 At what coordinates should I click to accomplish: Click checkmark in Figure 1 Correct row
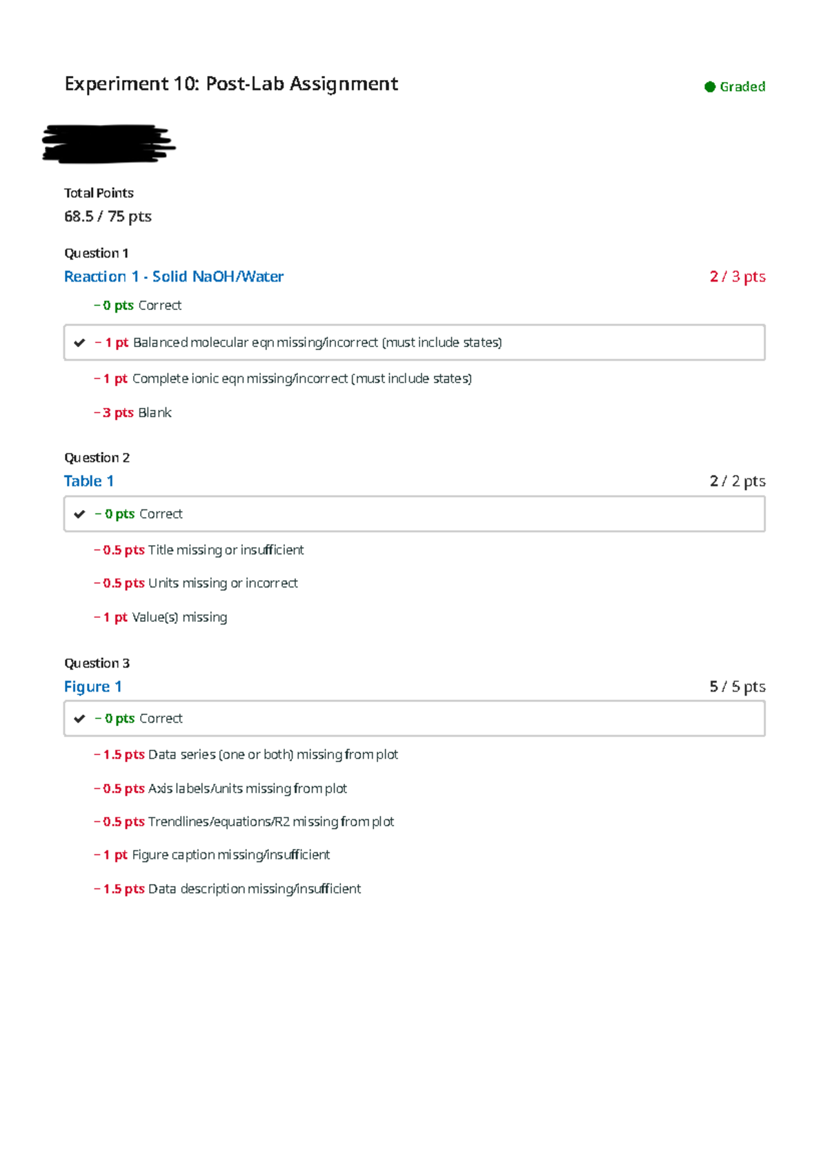coord(79,719)
